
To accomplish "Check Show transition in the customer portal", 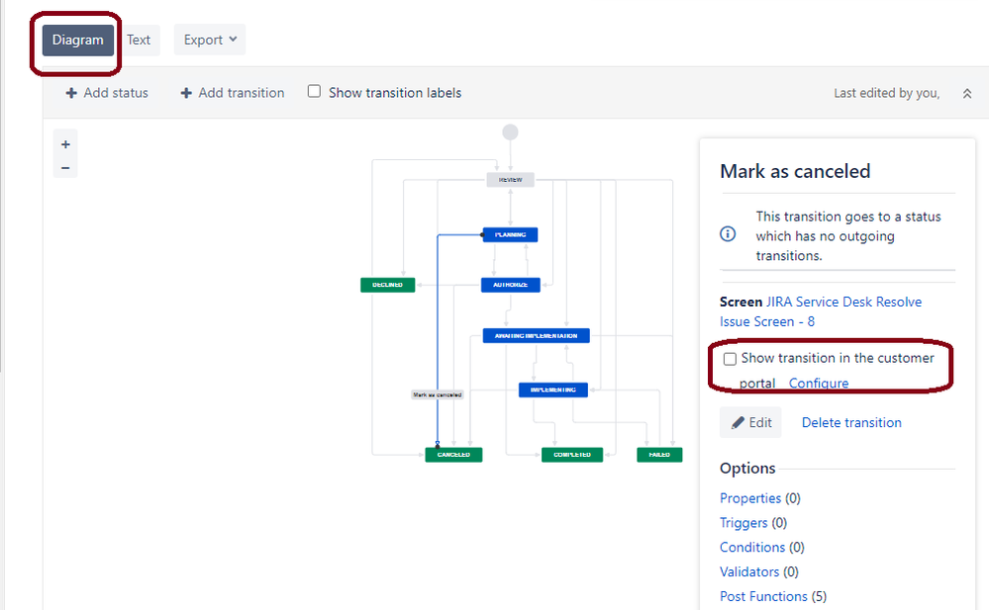I will 730,359.
